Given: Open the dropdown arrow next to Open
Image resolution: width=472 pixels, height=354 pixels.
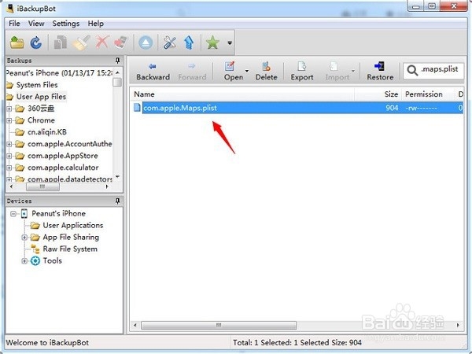Looking at the screenshot, I should 247,71.
